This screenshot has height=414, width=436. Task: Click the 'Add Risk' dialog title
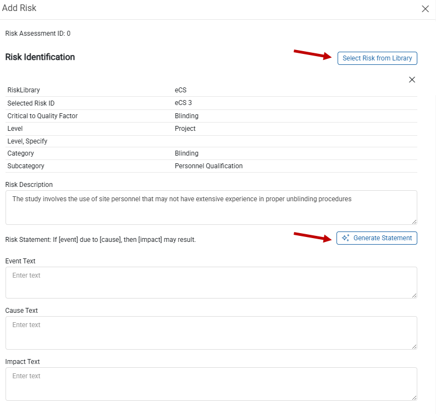tap(19, 8)
